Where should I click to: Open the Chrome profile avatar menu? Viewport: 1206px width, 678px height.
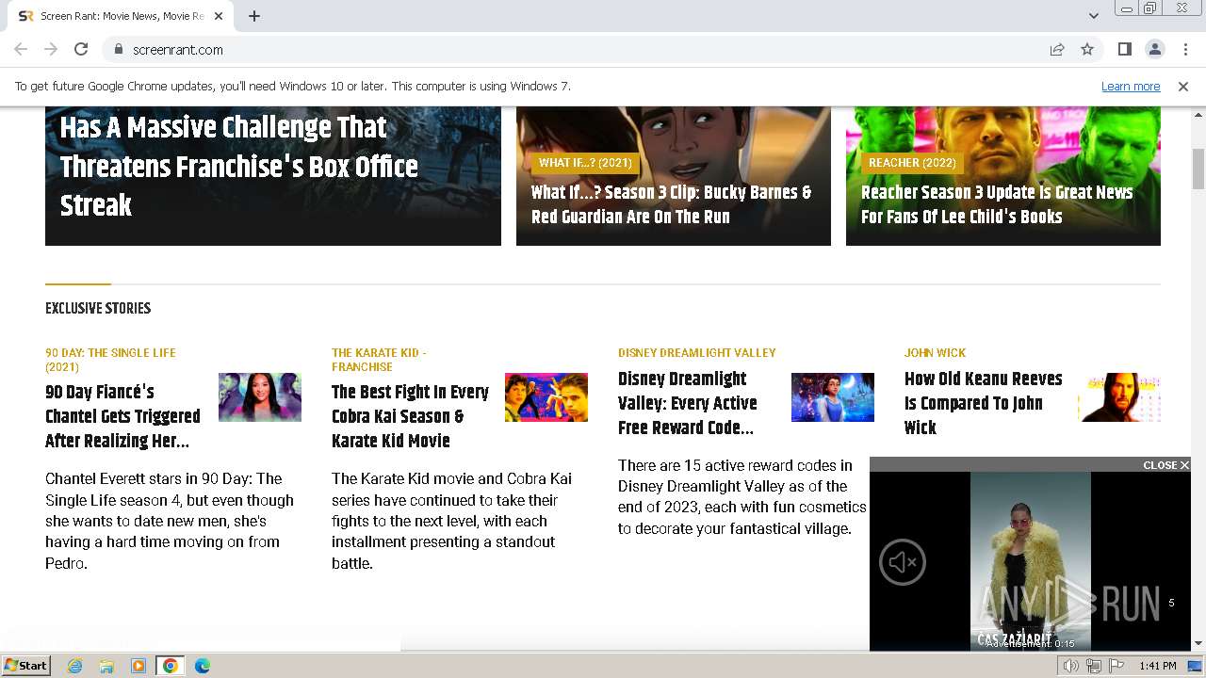pyautogui.click(x=1155, y=49)
